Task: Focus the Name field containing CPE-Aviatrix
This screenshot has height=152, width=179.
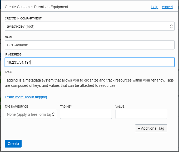Action: (89, 45)
